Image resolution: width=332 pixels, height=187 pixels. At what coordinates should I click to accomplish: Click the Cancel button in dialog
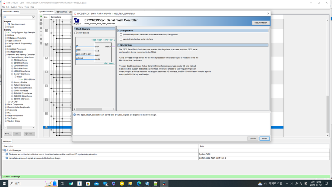coord(253,138)
